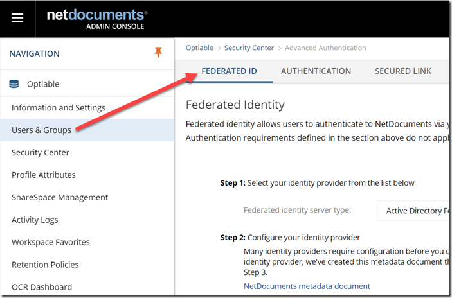The width and height of the screenshot is (452, 298).
Task: Switch to the Authentication tab
Action: click(316, 71)
